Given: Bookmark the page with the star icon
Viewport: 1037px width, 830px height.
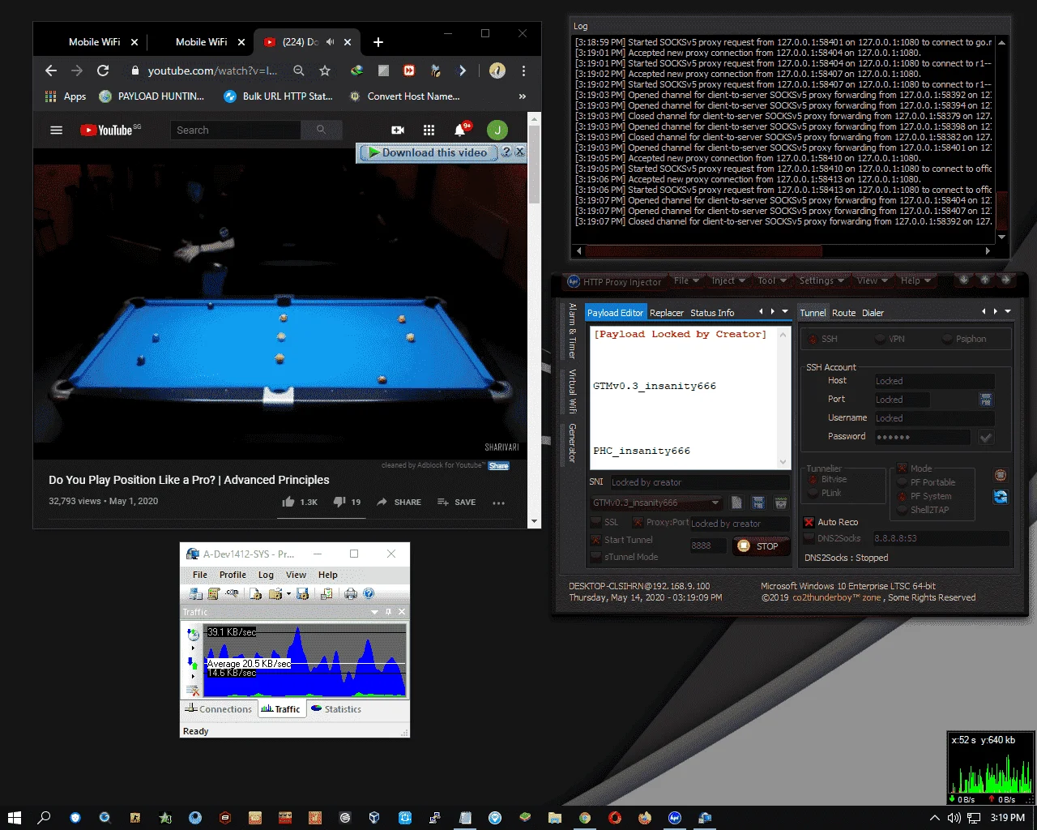Looking at the screenshot, I should [325, 71].
